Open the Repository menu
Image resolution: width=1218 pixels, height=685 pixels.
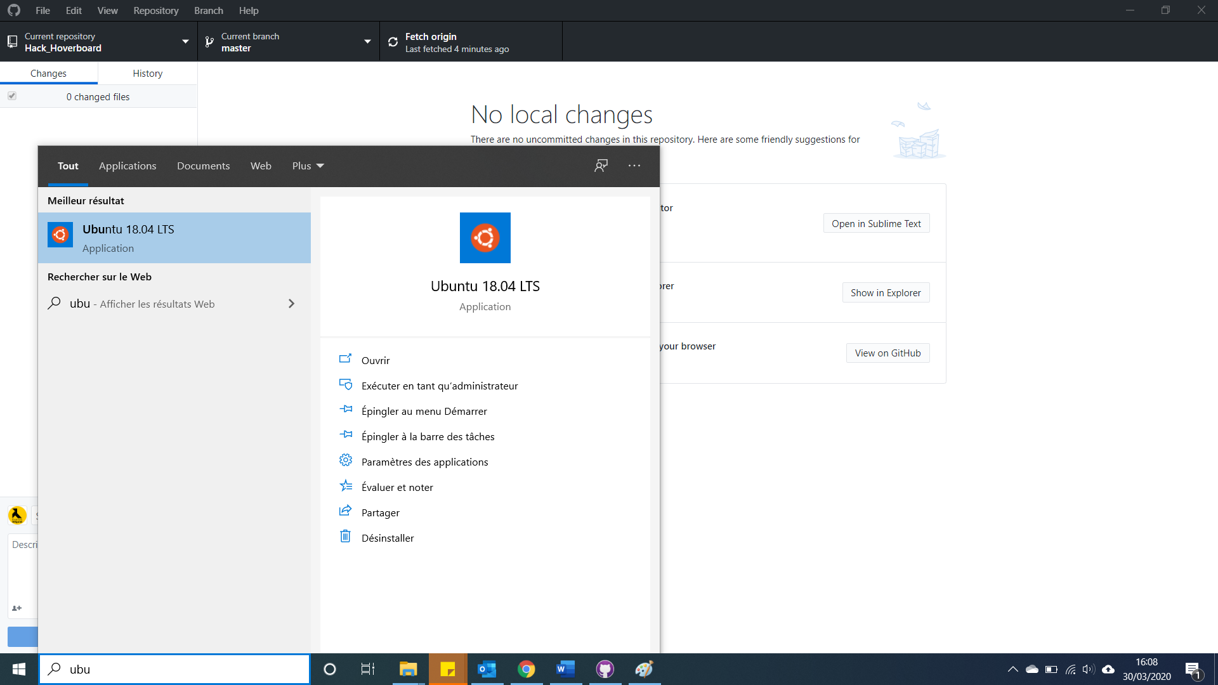coord(155,11)
